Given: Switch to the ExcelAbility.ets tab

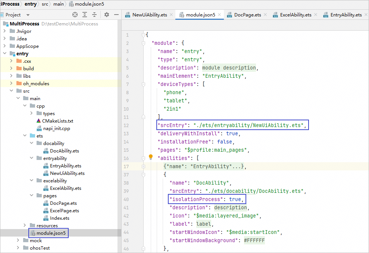Looking at the screenshot, I should [x=295, y=15].
